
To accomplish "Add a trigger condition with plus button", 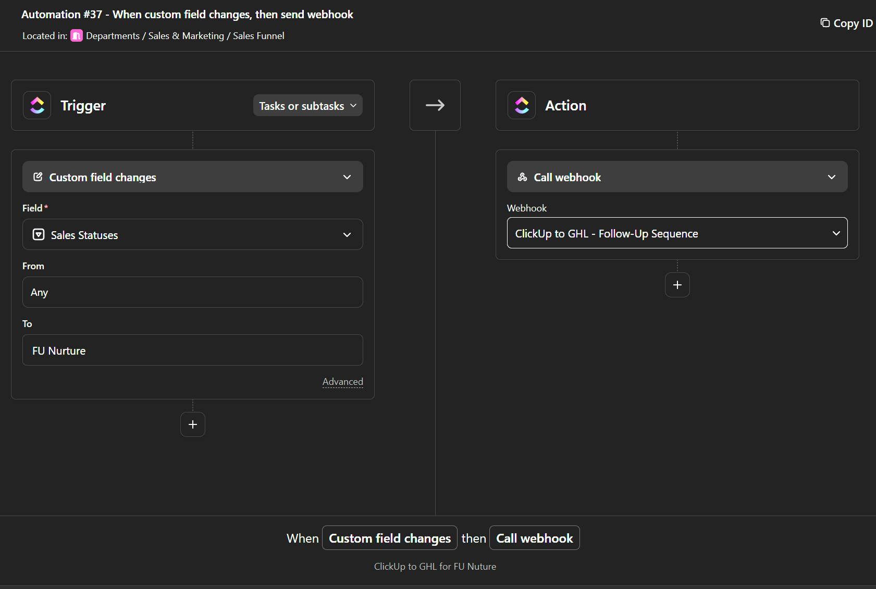I will [x=193, y=424].
